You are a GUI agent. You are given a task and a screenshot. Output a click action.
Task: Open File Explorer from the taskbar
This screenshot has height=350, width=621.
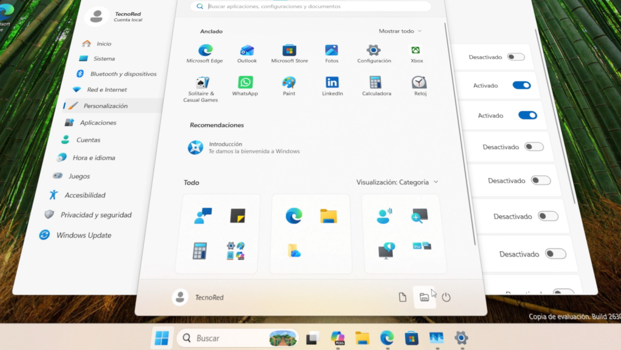pyautogui.click(x=362, y=338)
